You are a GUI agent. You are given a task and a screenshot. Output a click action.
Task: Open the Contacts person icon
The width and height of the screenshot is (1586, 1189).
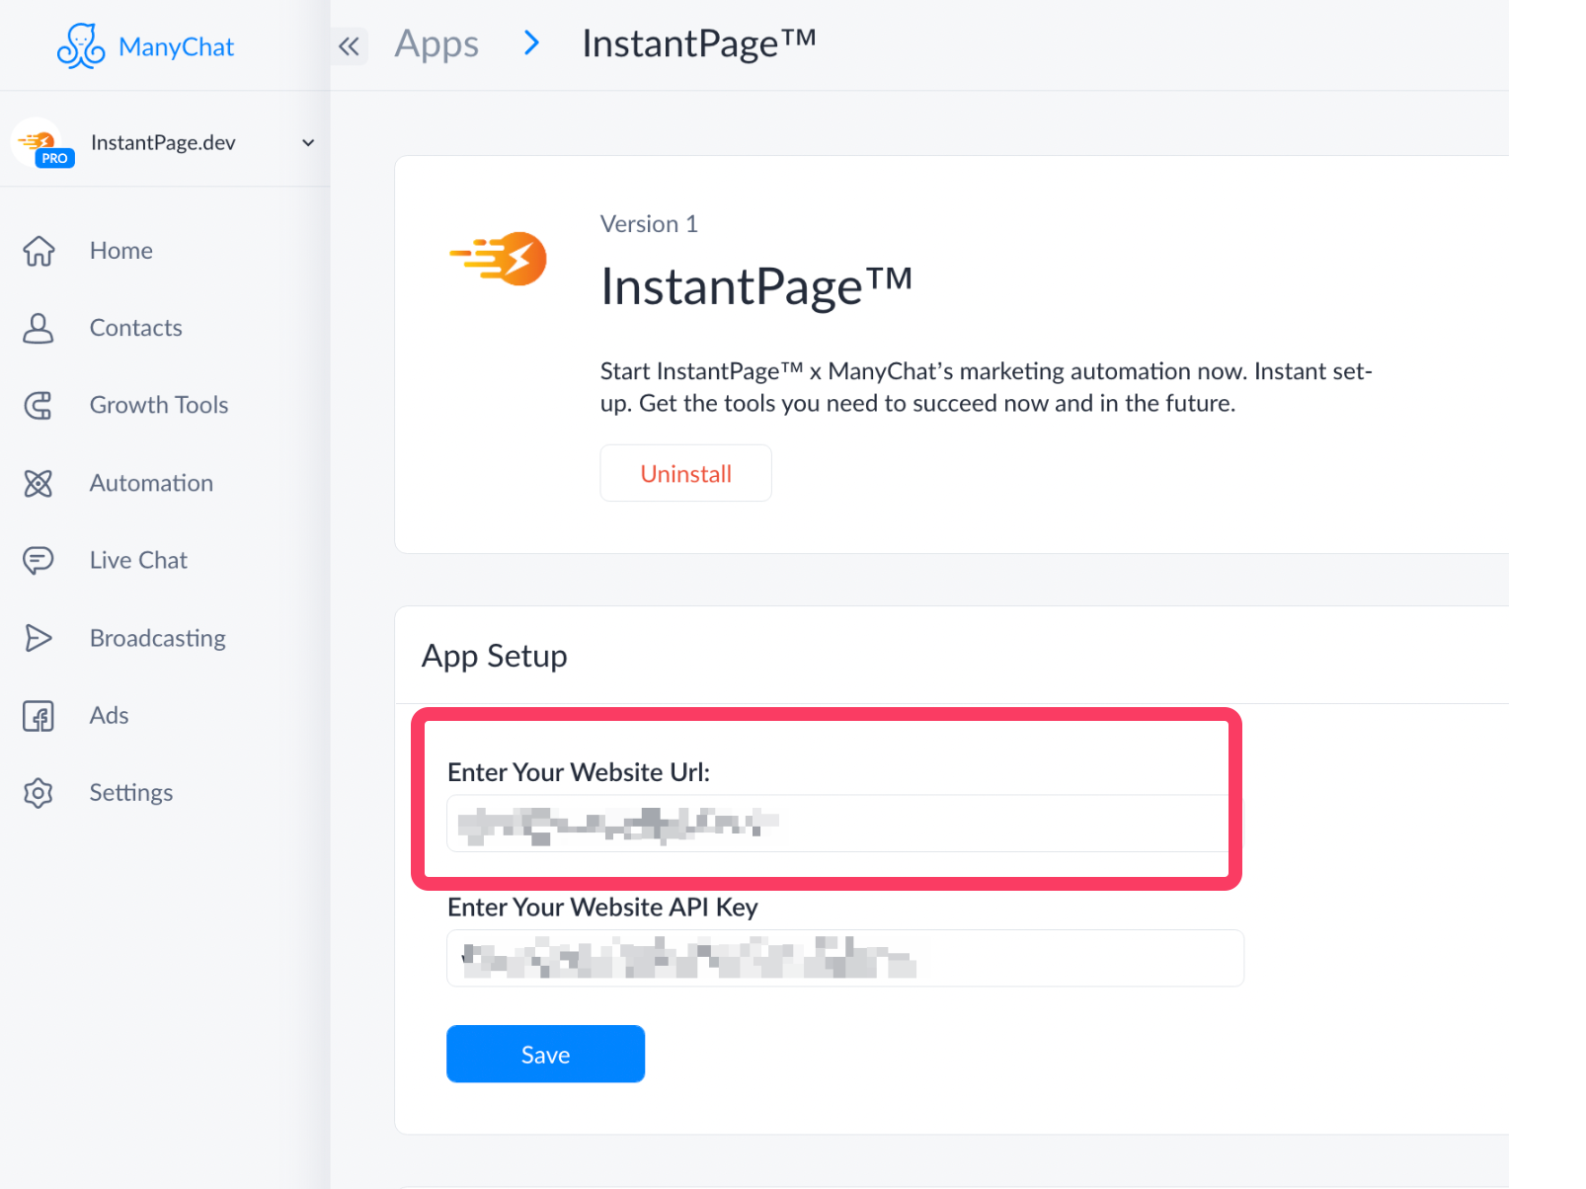[x=39, y=328]
